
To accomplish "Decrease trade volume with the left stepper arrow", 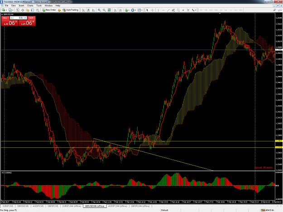I will (x=12, y=18).
